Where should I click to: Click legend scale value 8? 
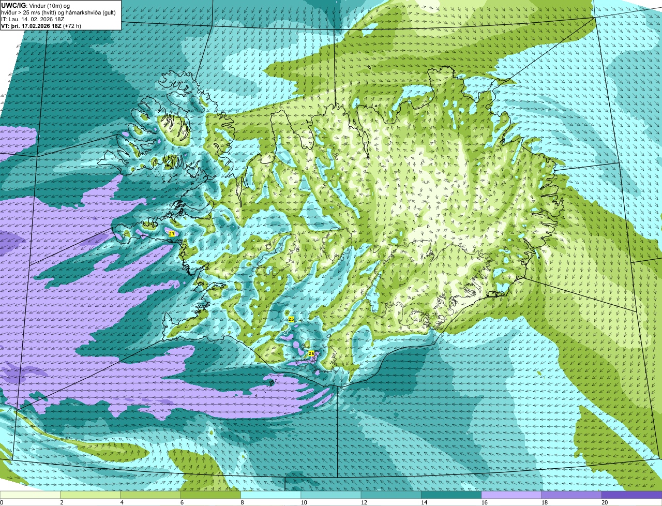pyautogui.click(x=242, y=502)
